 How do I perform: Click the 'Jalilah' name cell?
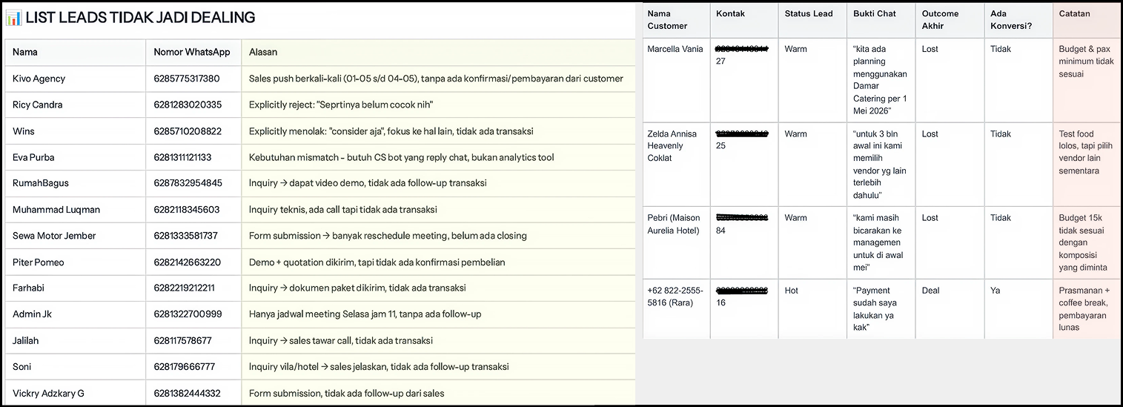click(x=75, y=341)
